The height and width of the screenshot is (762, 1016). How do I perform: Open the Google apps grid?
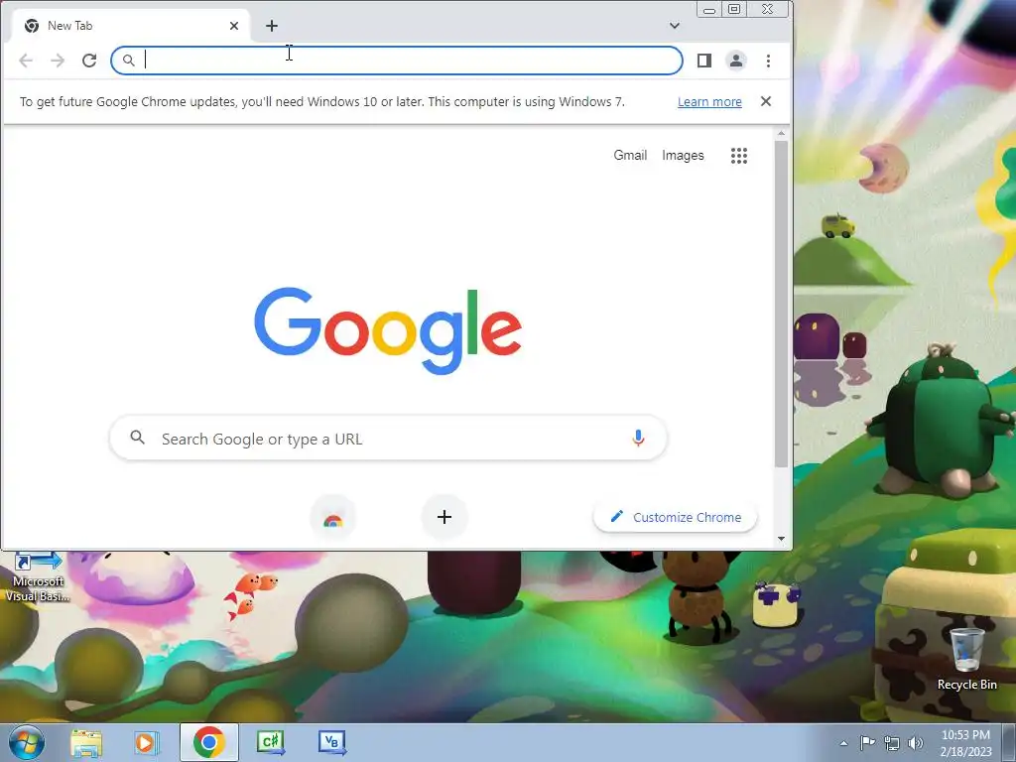tap(739, 156)
